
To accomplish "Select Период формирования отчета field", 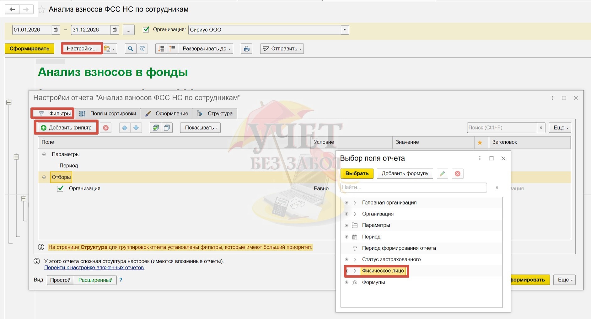I will tap(399, 248).
